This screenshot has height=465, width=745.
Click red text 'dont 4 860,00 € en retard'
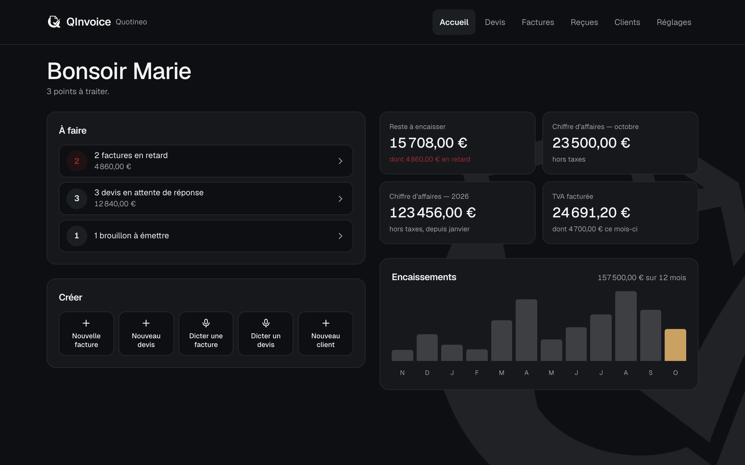click(x=430, y=159)
